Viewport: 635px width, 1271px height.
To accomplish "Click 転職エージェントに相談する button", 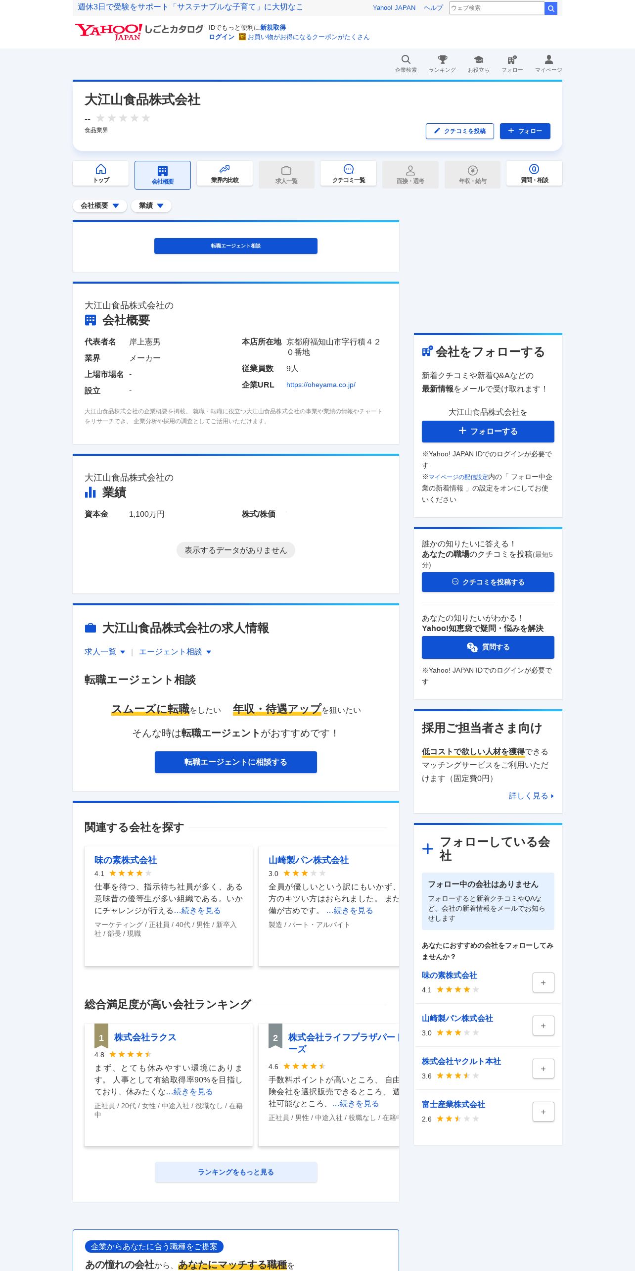I will 236,762.
